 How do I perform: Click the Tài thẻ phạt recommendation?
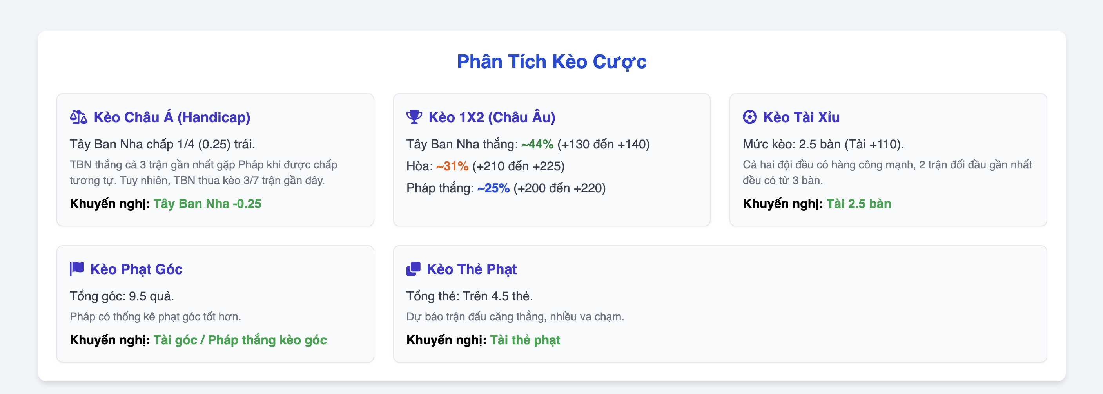click(x=525, y=340)
